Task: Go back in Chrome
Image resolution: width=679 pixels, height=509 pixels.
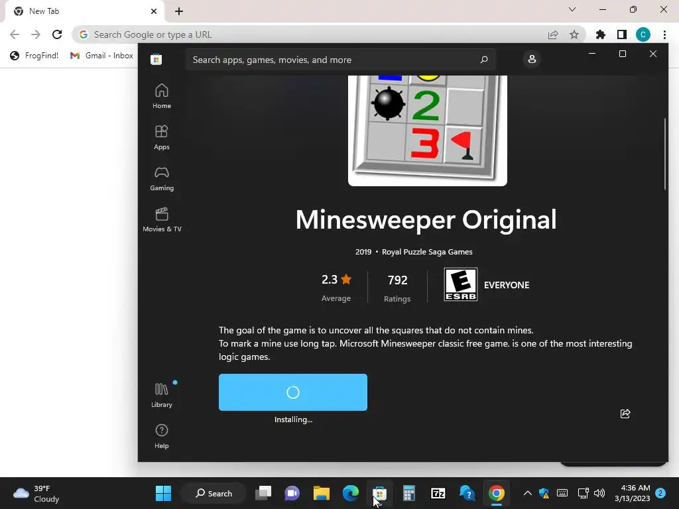Action: (x=15, y=34)
